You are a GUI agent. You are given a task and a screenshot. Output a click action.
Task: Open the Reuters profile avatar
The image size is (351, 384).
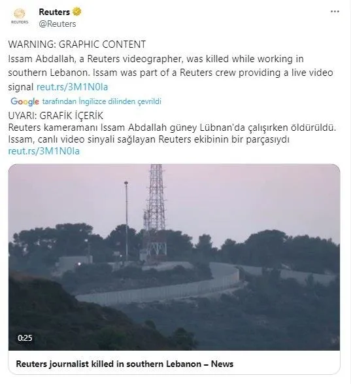[20, 16]
